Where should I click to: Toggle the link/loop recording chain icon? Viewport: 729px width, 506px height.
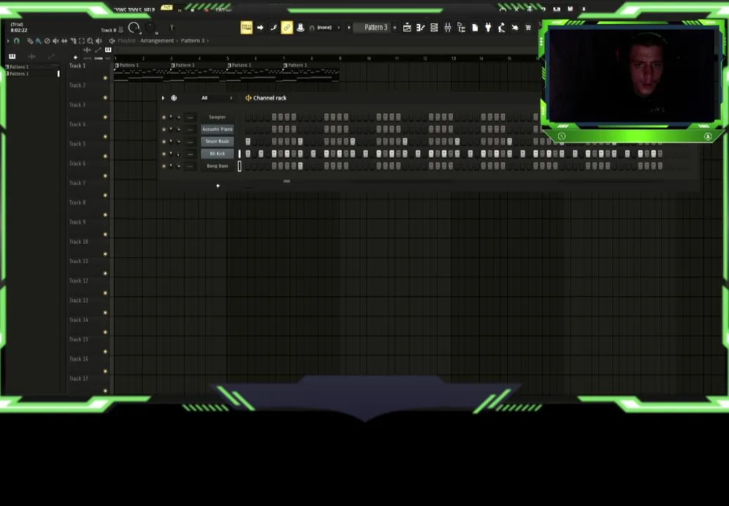point(287,28)
